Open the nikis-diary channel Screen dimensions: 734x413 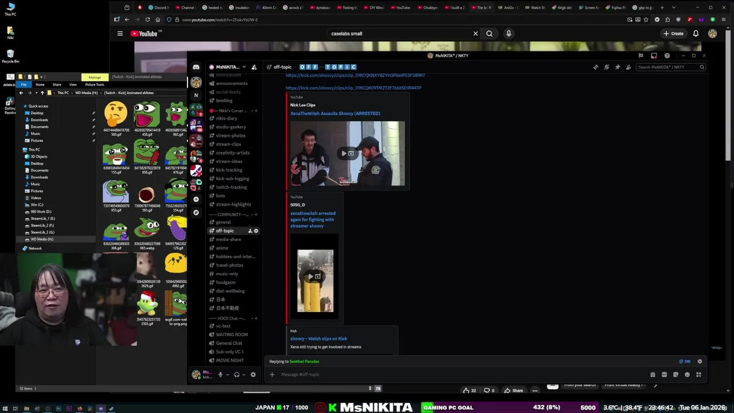pos(227,118)
